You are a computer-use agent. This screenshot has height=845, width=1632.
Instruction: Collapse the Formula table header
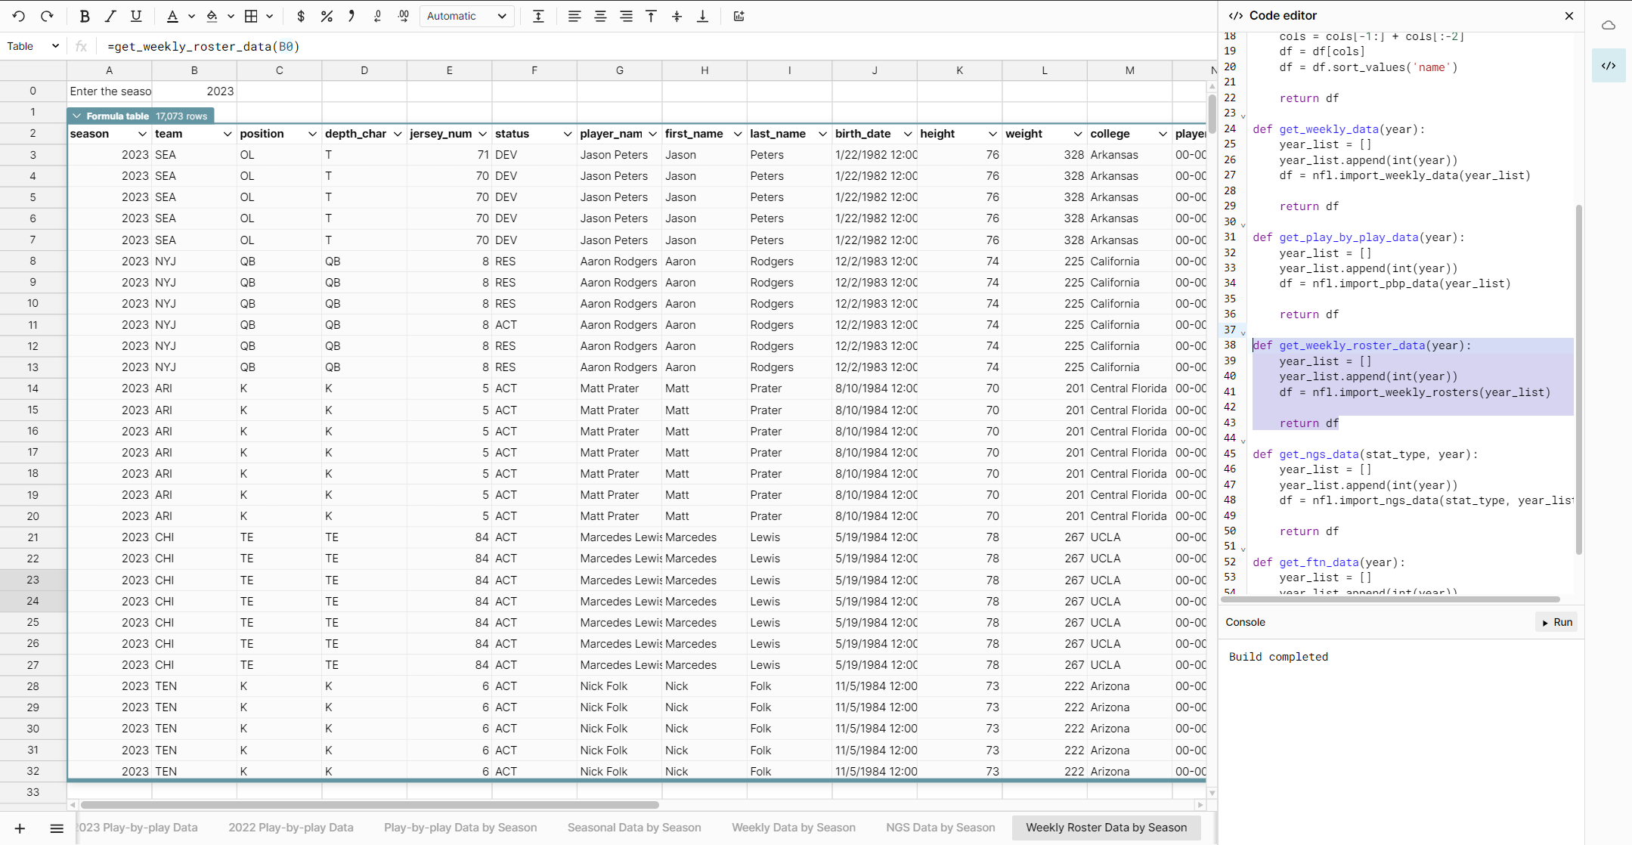(x=77, y=116)
